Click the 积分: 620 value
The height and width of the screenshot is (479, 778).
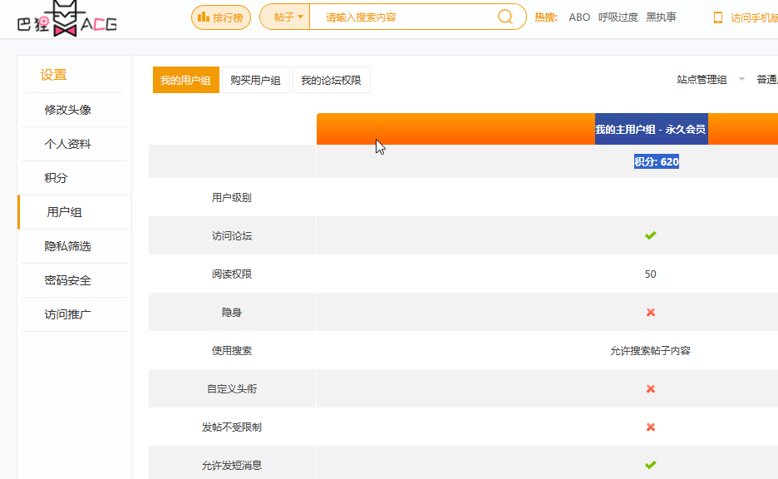click(657, 161)
